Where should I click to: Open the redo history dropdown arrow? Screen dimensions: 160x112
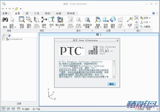tap(13, 9)
